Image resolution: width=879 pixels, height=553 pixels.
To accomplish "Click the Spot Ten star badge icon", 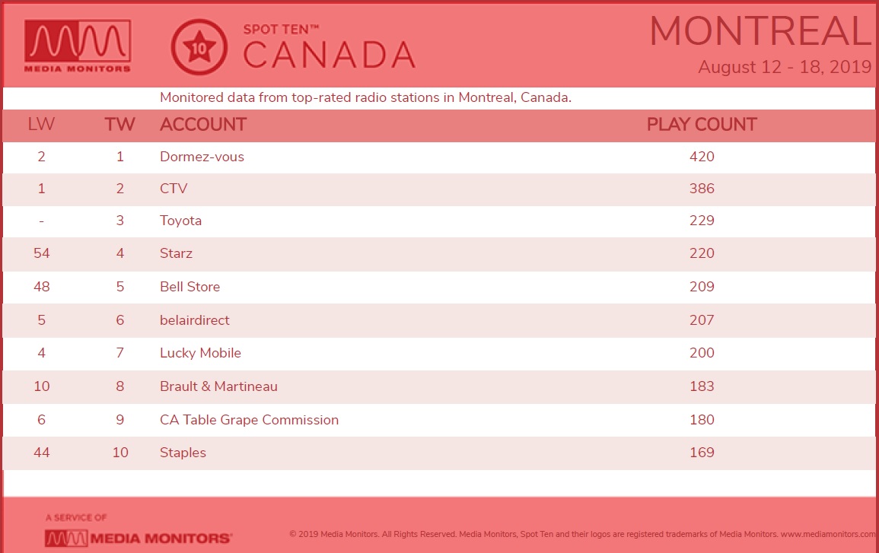I will [x=199, y=48].
